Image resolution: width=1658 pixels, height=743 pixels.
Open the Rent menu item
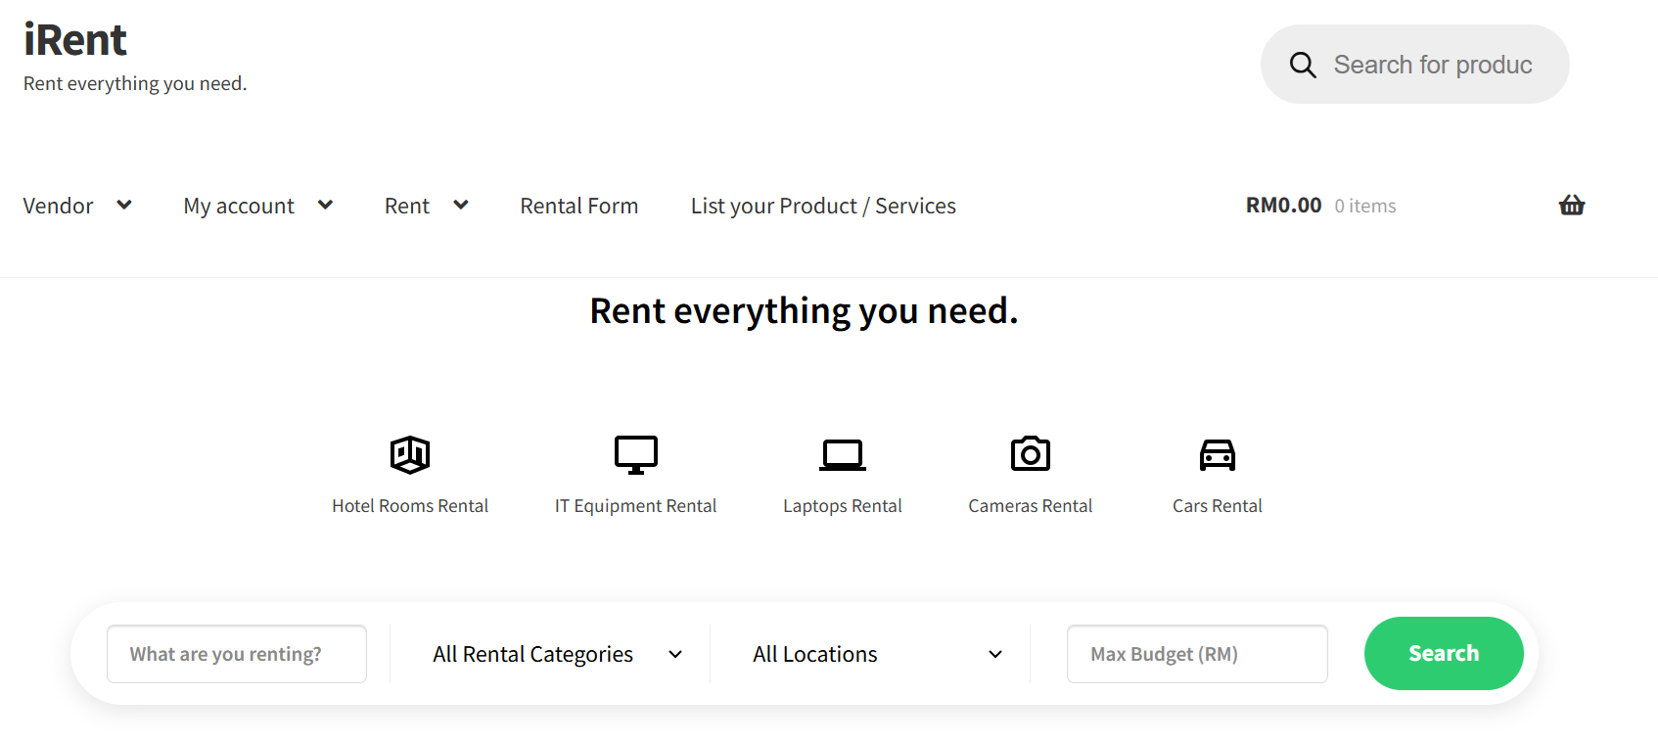(407, 206)
